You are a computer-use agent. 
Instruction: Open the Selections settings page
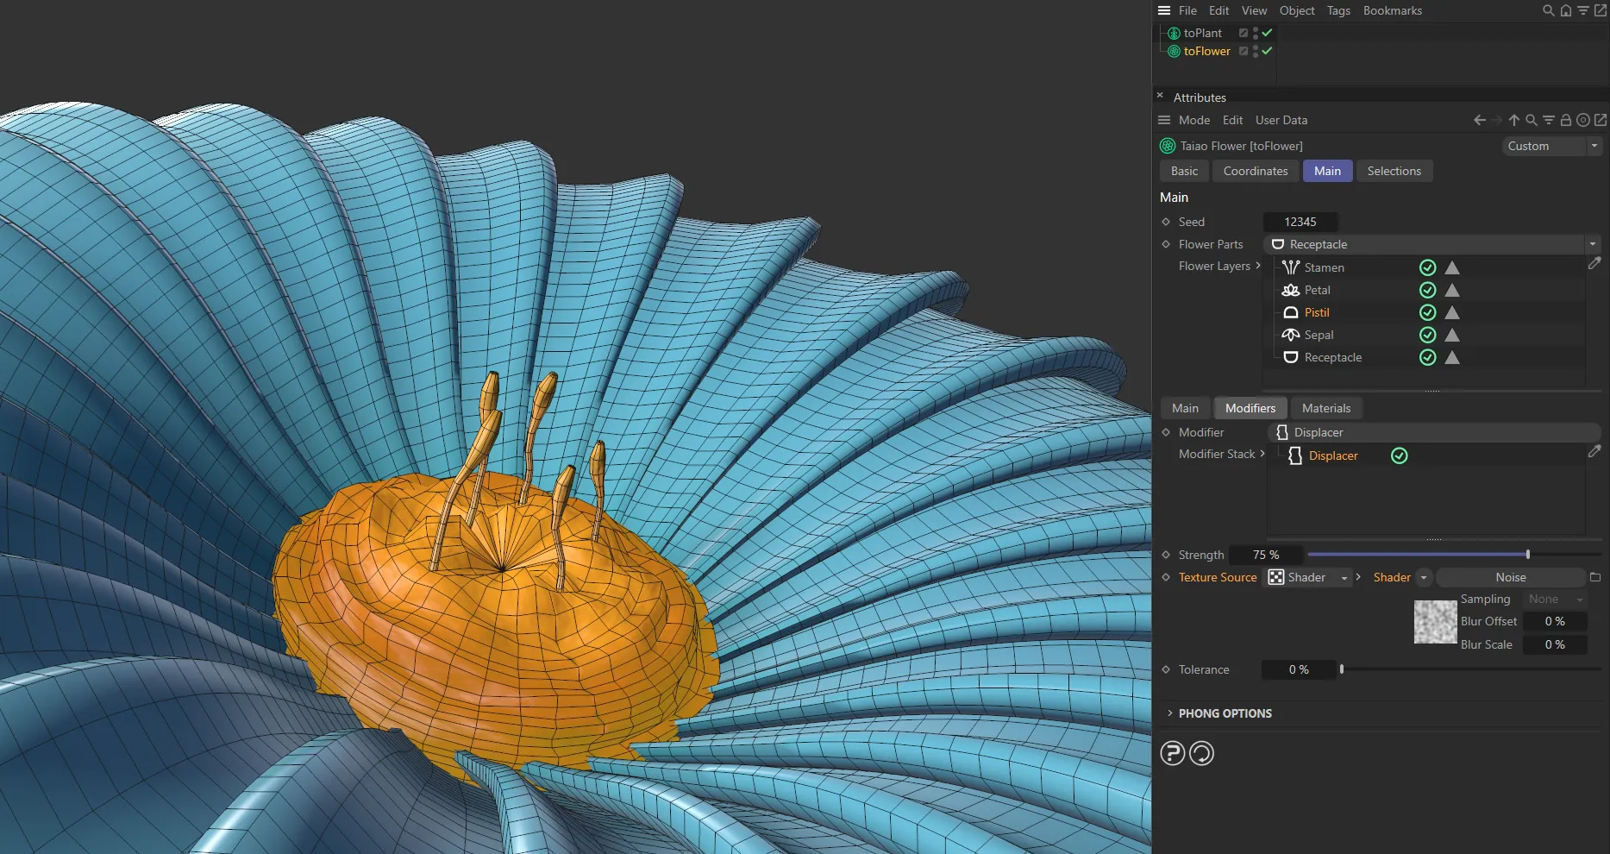tap(1394, 171)
